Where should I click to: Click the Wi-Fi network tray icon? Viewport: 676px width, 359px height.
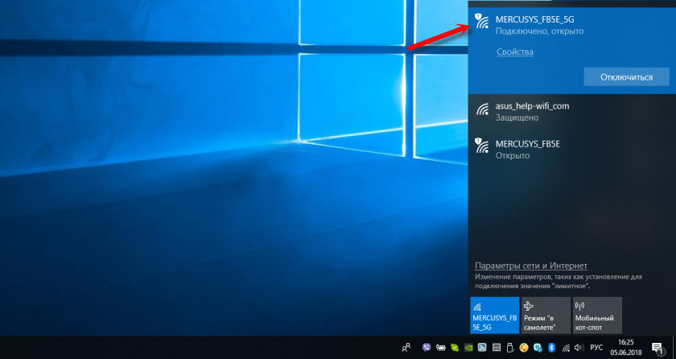coord(567,347)
